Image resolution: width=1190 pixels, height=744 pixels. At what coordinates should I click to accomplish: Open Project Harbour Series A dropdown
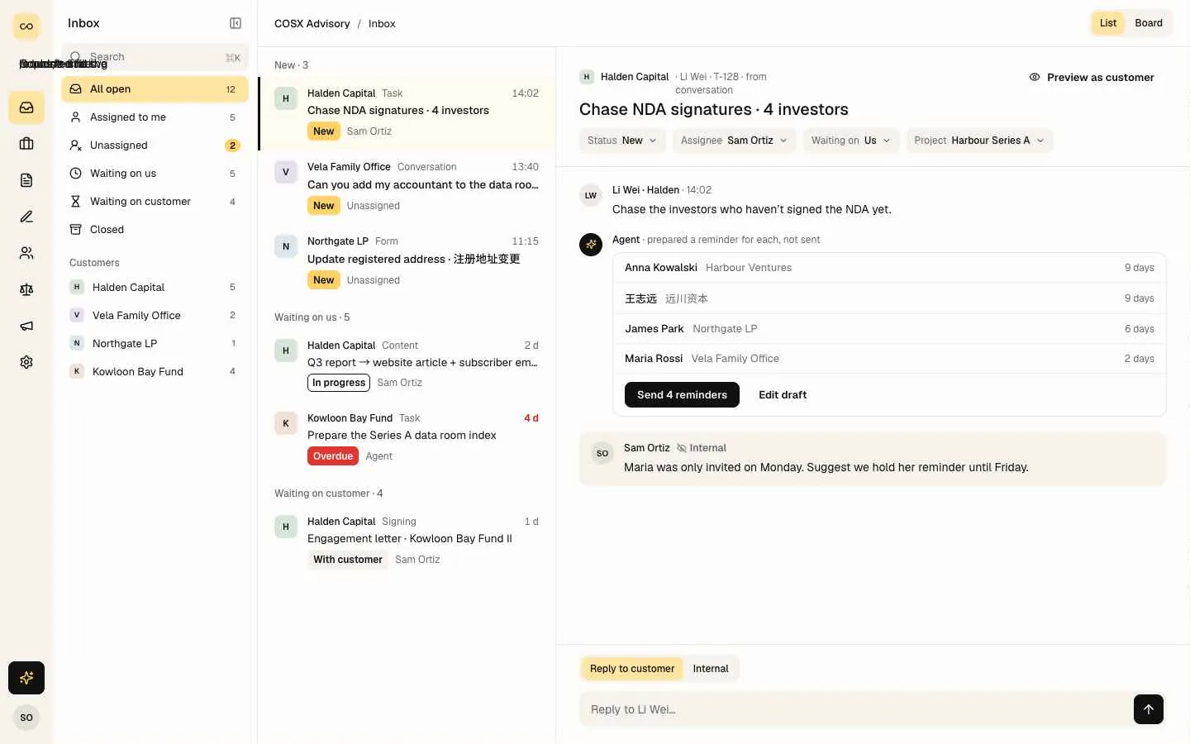[979, 141]
